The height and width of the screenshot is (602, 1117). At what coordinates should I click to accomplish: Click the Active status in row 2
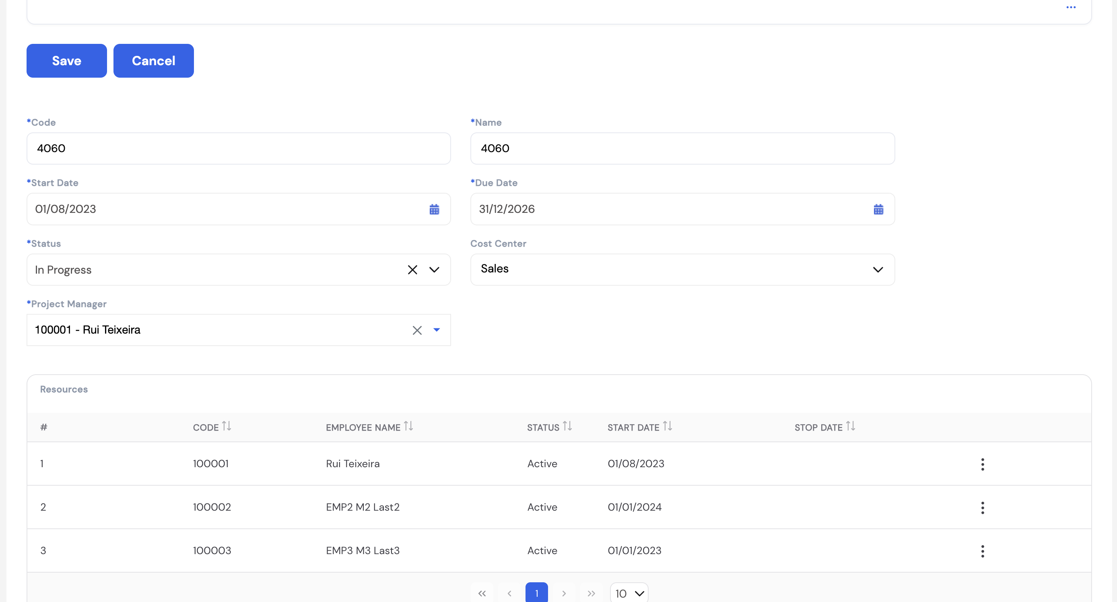point(542,507)
